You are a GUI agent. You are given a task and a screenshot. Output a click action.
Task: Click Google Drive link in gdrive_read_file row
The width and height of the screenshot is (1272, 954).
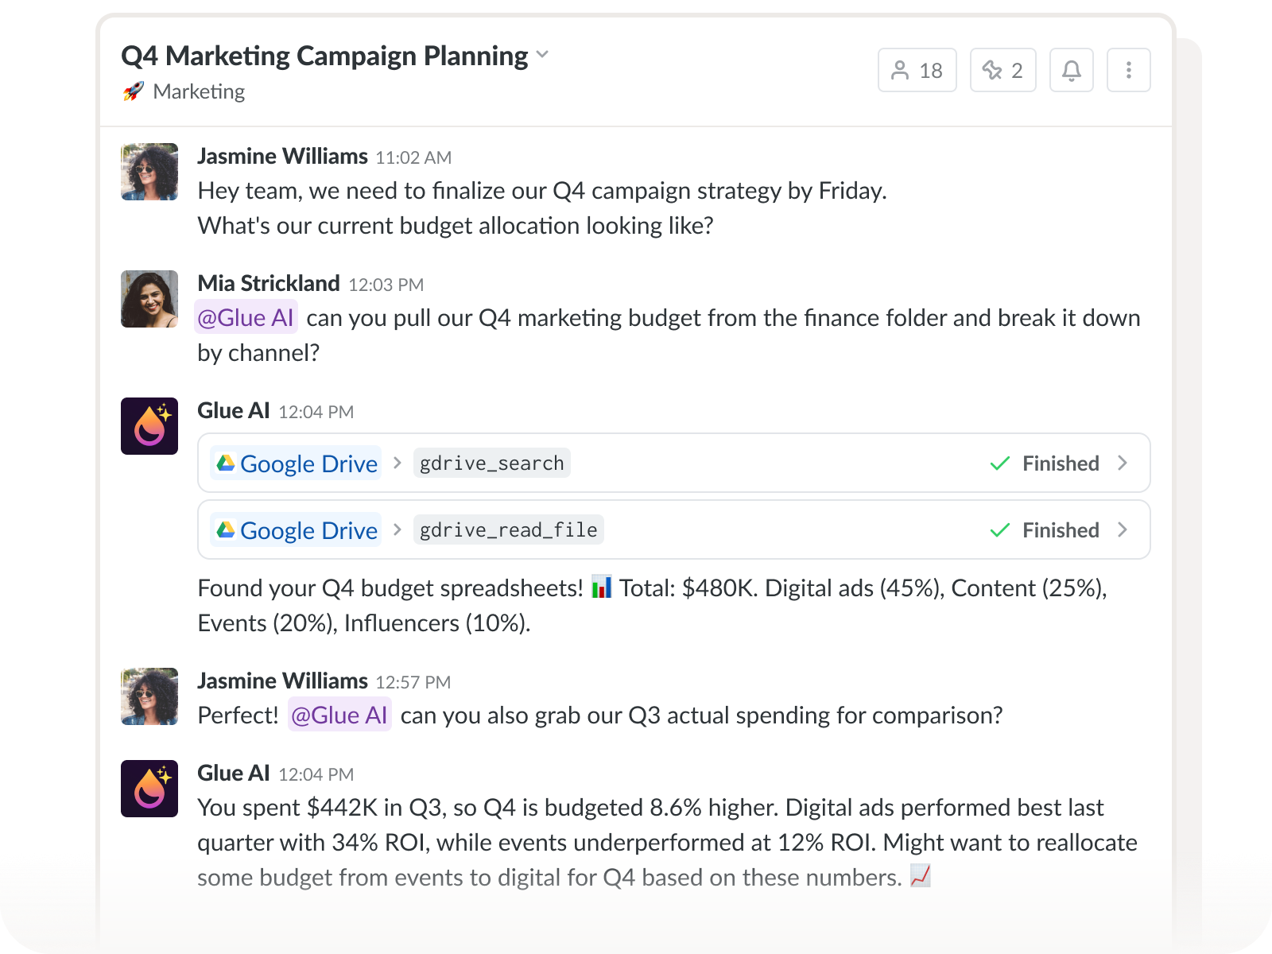point(297,530)
